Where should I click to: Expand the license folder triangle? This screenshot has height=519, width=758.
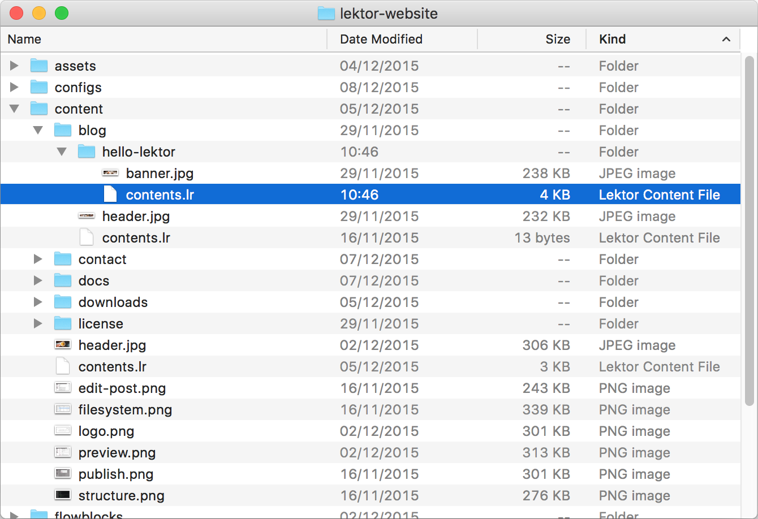pyautogui.click(x=38, y=323)
